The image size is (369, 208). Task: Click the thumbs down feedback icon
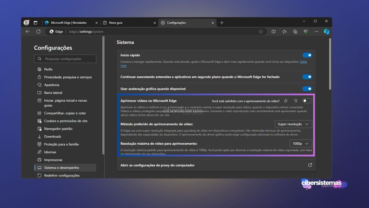295,101
